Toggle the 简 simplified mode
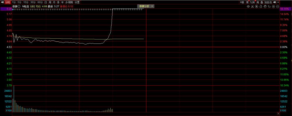The image size is (292, 116). pos(247,2)
